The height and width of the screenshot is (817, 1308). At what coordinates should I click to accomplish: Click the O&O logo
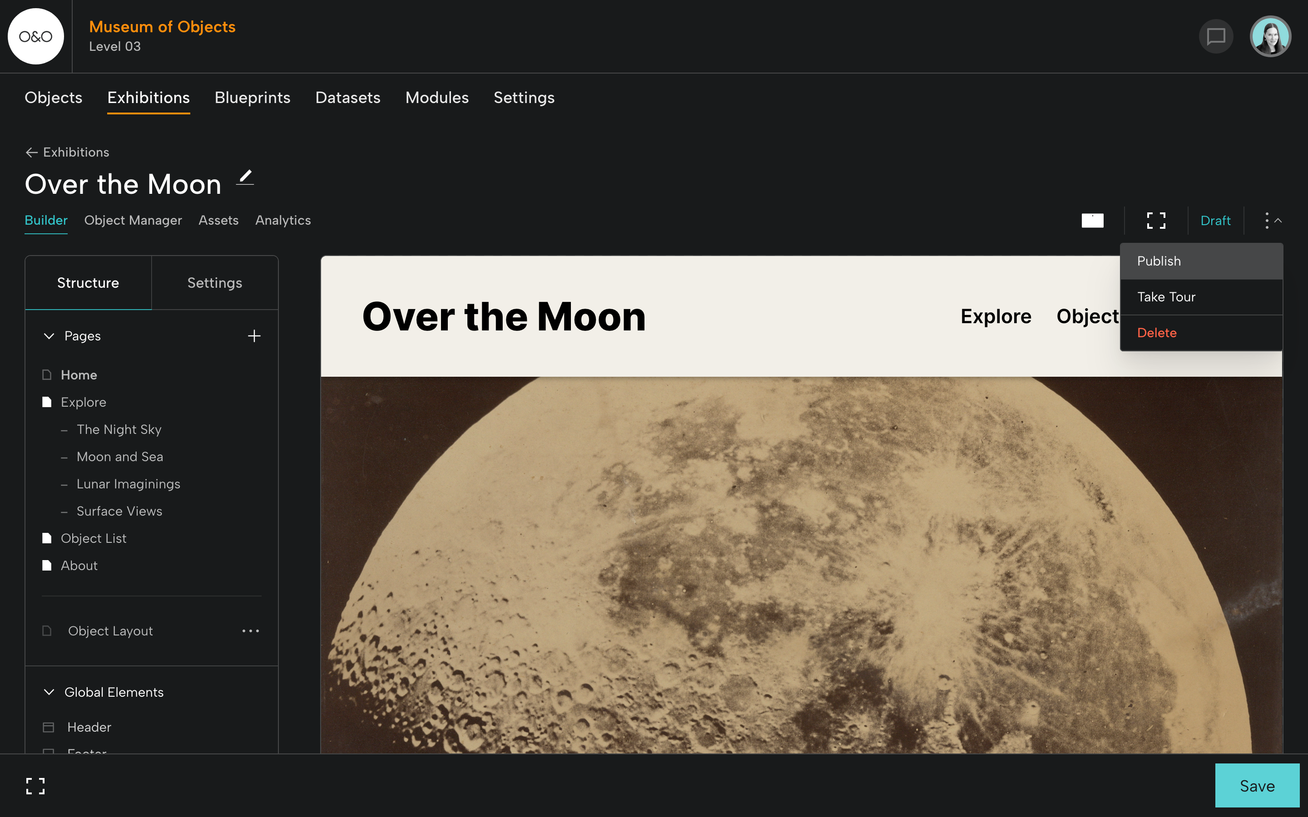pyautogui.click(x=36, y=36)
